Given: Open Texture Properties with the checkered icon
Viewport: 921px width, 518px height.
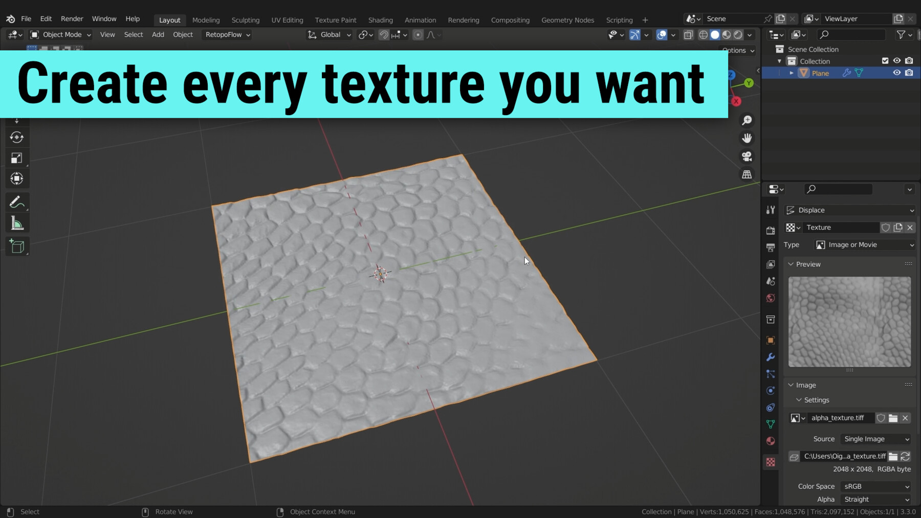Looking at the screenshot, I should 771,462.
